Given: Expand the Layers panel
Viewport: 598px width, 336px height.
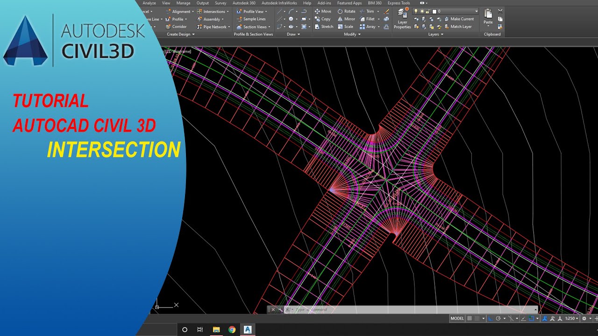Looking at the screenshot, I should pos(435,34).
